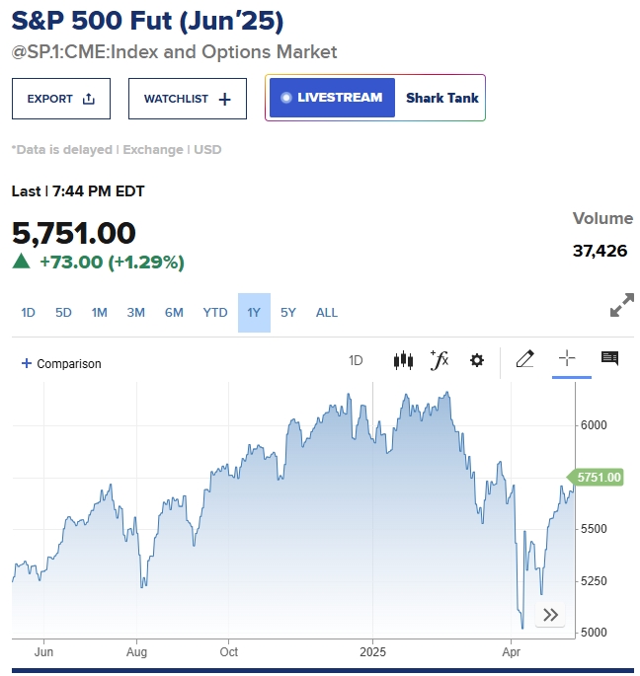Click the 5751.00 current price marker
640x676 pixels.
point(596,478)
